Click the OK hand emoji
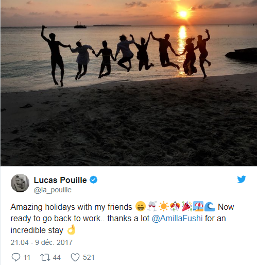The height and width of the screenshot is (265, 257). 71,229
